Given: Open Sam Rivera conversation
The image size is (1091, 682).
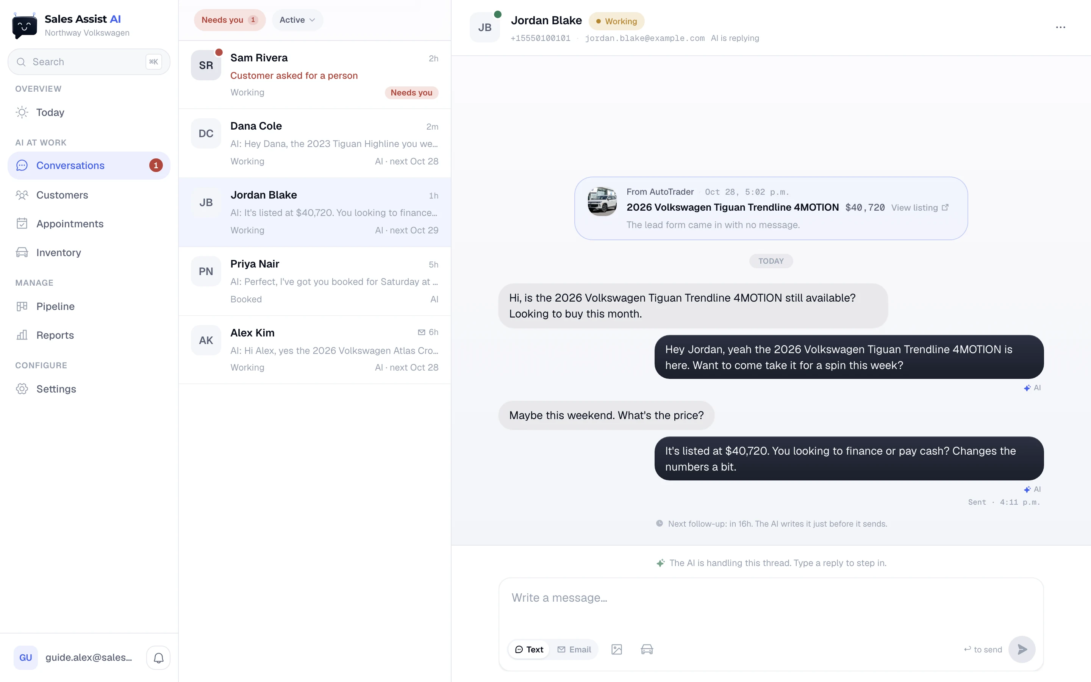Looking at the screenshot, I should pos(315,75).
